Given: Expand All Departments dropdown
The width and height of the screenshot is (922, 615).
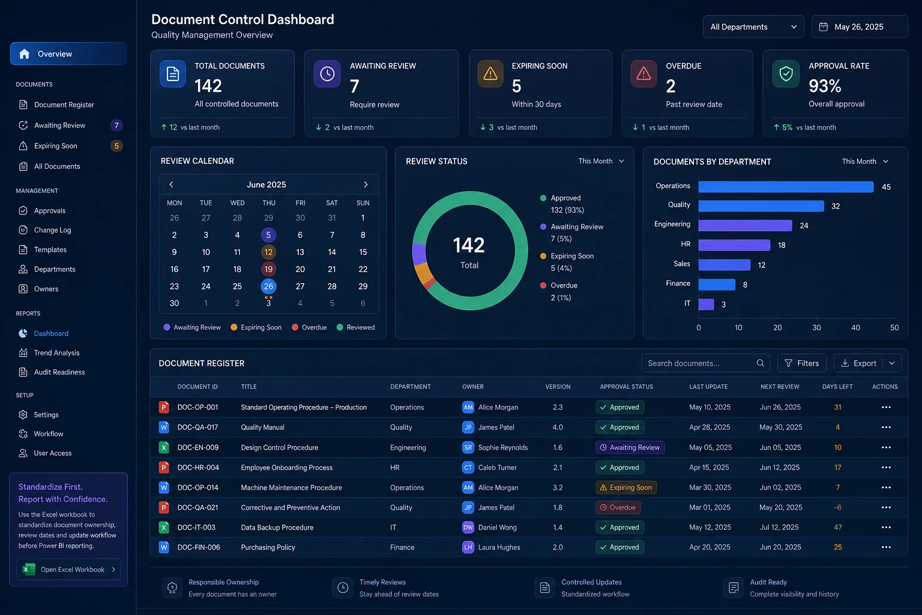Looking at the screenshot, I should [753, 27].
